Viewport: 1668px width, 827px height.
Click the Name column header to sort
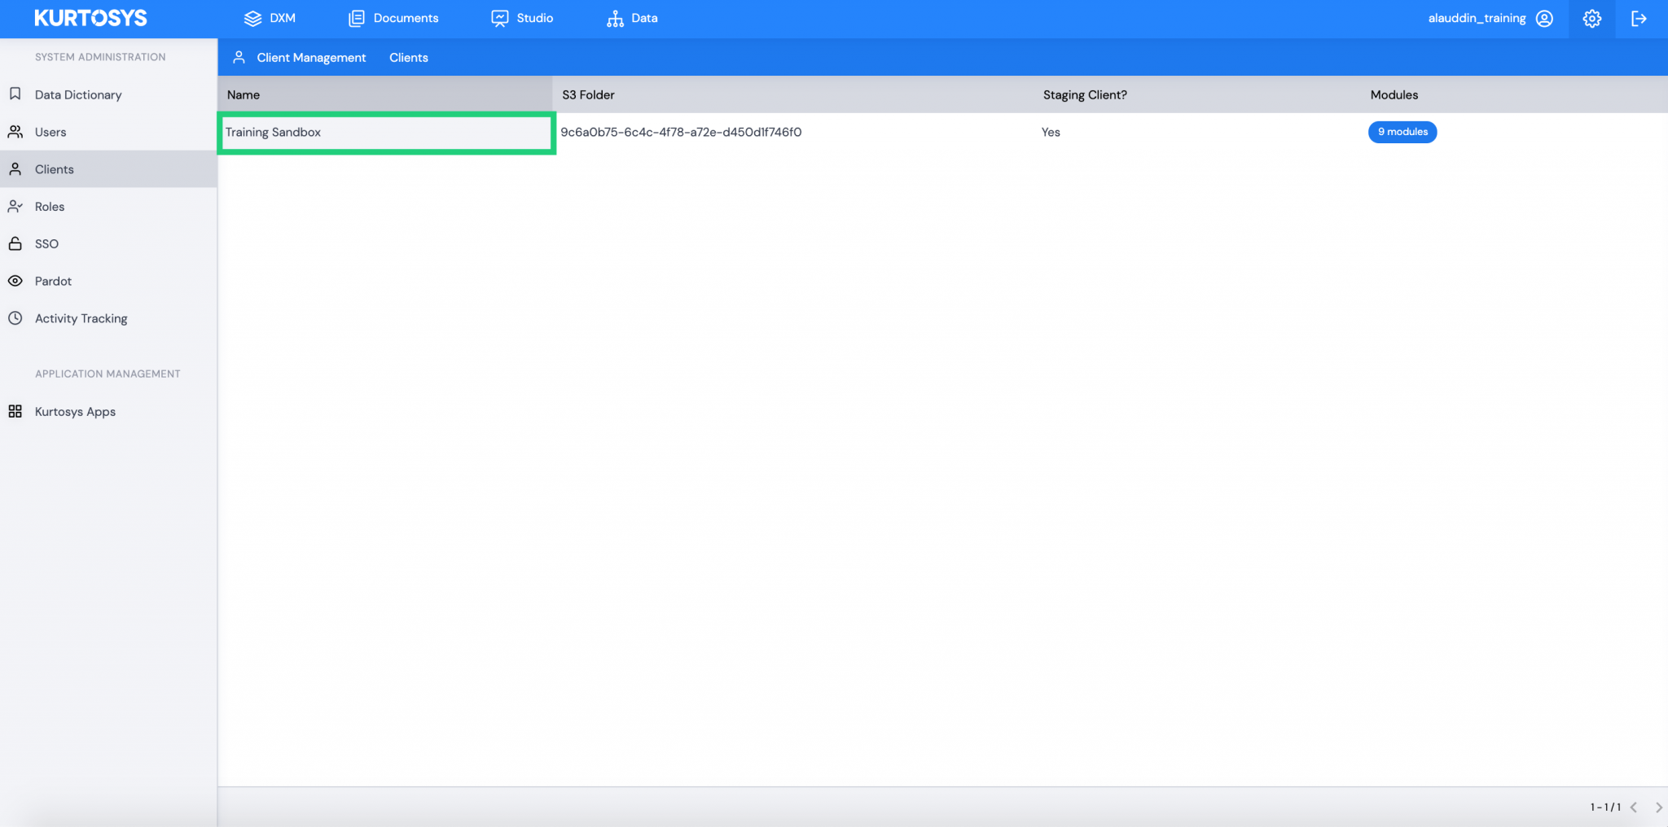point(243,94)
